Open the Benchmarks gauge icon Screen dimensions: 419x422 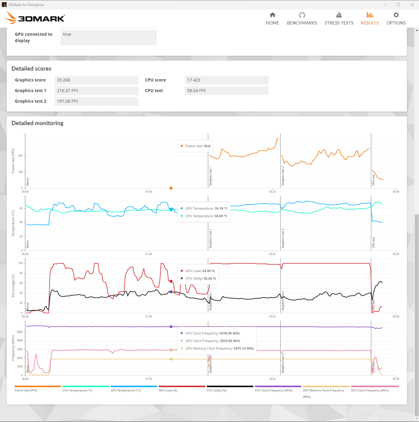(x=302, y=15)
